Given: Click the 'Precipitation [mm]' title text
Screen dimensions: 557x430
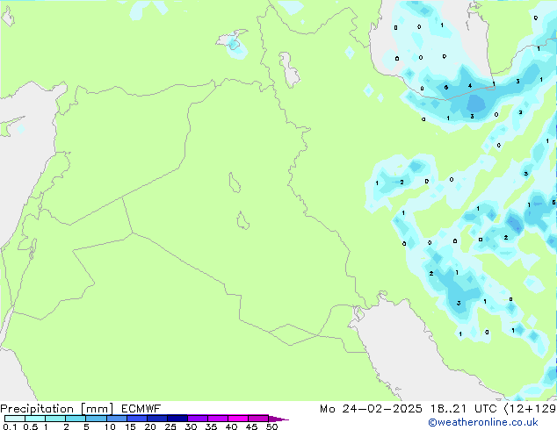Looking at the screenshot, I should [x=57, y=409].
